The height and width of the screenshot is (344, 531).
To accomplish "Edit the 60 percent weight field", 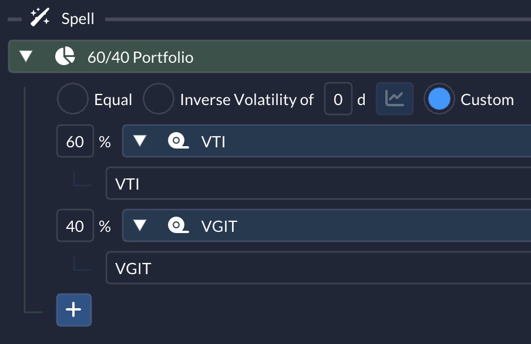I will click(x=75, y=141).
